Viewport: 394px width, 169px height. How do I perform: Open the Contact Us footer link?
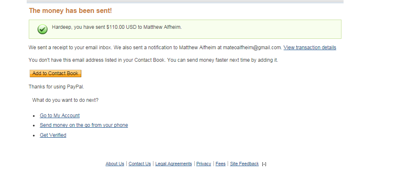click(140, 164)
